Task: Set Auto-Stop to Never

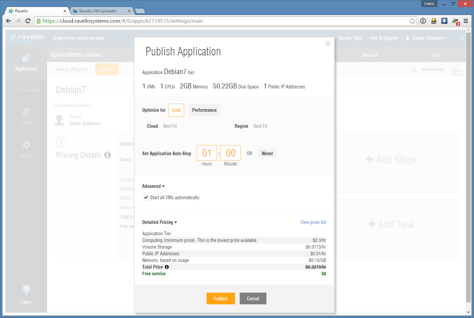Action: point(267,153)
